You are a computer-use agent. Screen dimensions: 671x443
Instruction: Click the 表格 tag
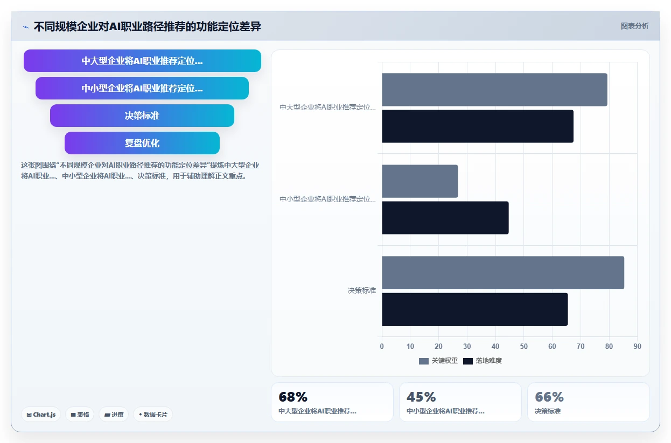tap(80, 415)
